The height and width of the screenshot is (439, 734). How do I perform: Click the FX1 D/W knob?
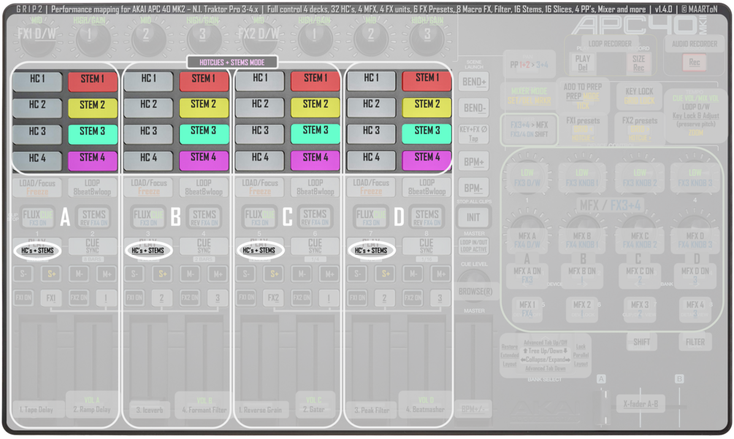37,35
